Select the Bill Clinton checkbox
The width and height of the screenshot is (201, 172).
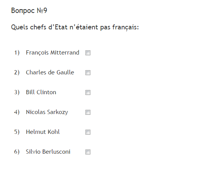coord(88,93)
